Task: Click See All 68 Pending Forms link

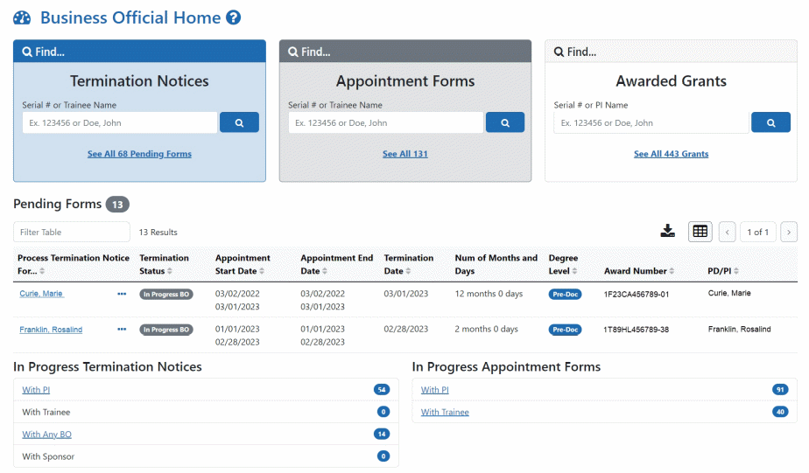Action: pyautogui.click(x=139, y=154)
